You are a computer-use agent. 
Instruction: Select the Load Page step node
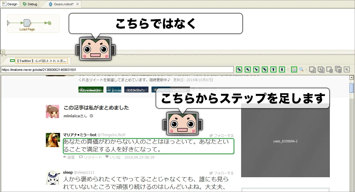tap(27, 23)
